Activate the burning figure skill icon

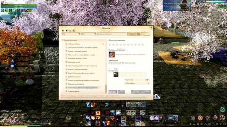pos(98,113)
